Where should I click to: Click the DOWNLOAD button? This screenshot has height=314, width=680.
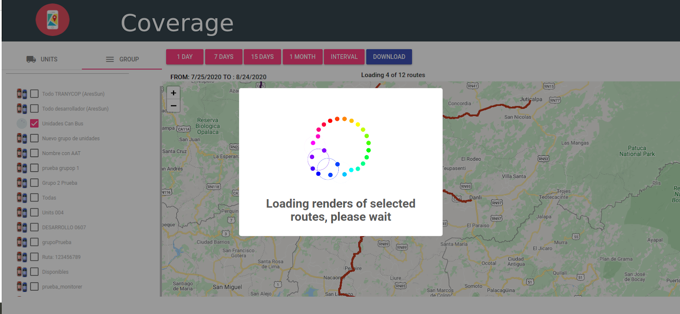tap(389, 57)
